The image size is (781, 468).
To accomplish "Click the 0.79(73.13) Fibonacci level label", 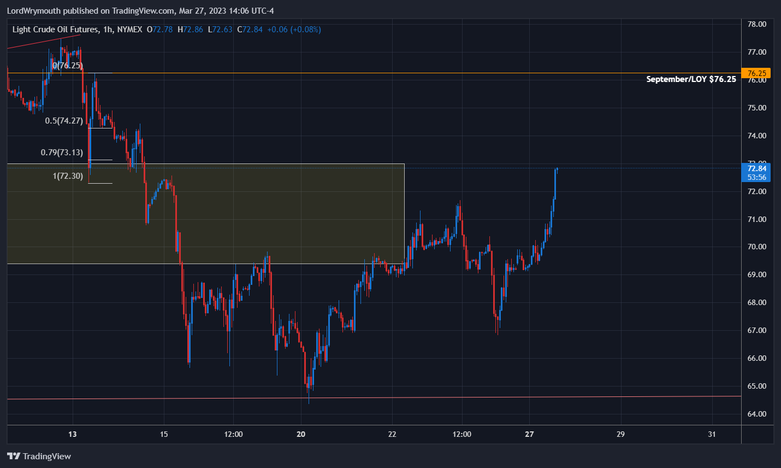I will point(62,153).
